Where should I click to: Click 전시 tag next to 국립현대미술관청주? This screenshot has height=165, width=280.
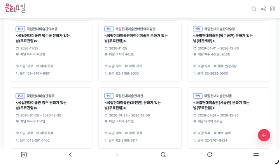(20, 96)
